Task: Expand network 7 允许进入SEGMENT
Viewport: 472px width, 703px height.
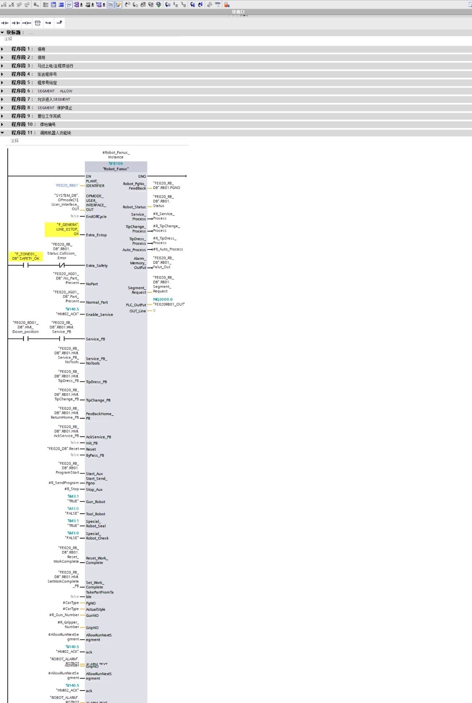Action: pyautogui.click(x=2, y=99)
